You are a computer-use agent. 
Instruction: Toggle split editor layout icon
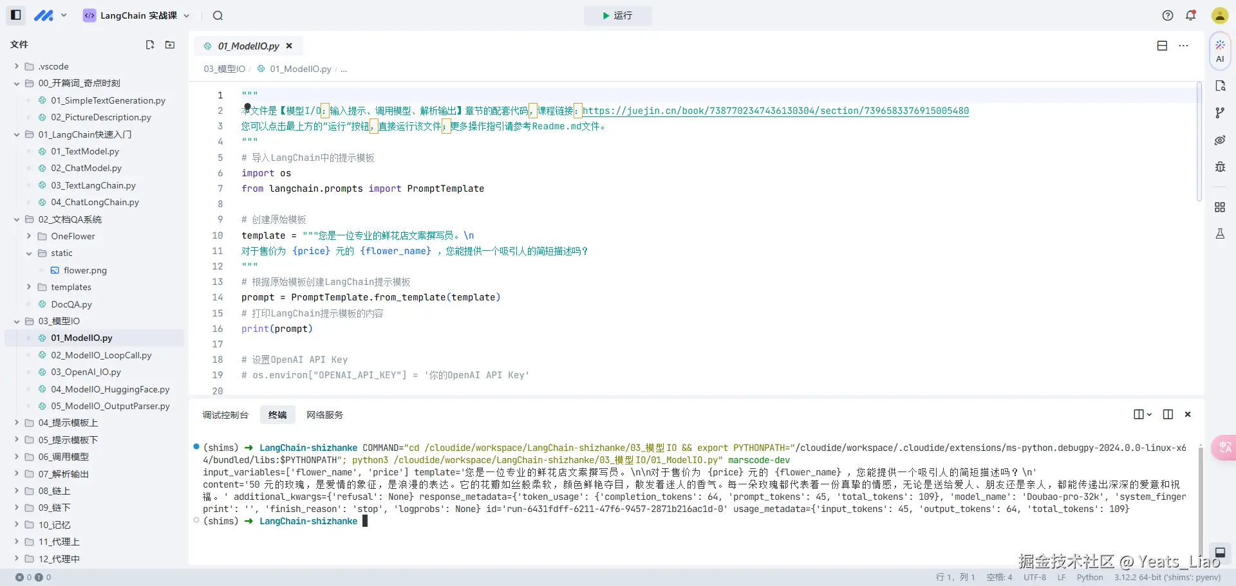pyautogui.click(x=1162, y=46)
